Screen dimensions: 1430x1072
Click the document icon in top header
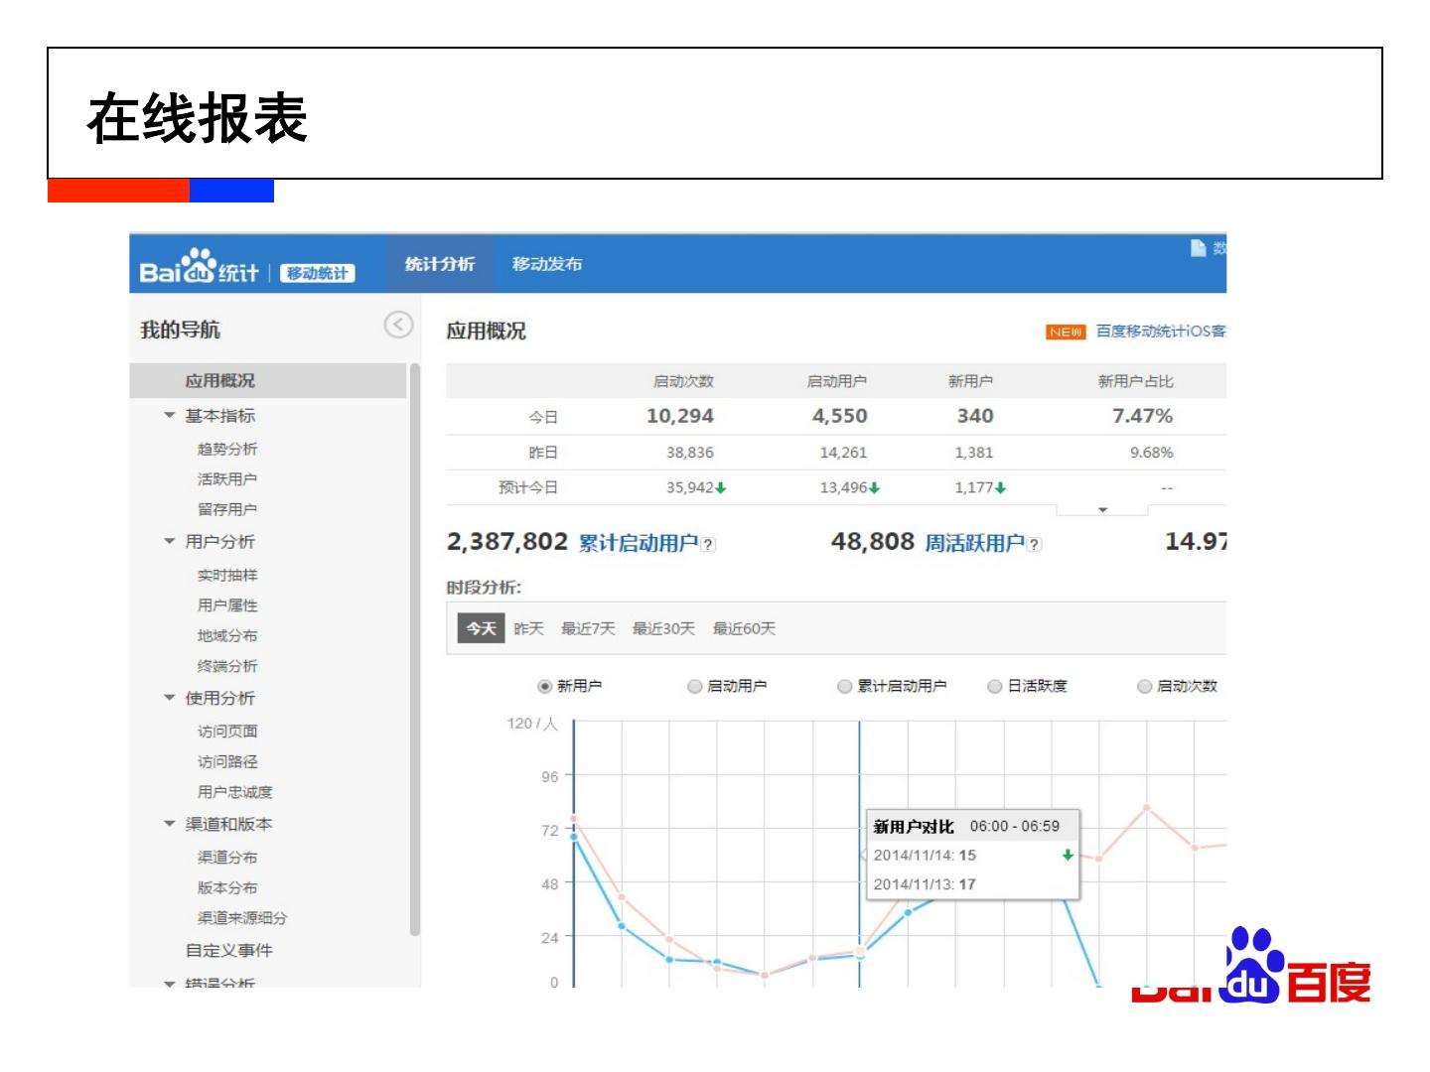click(x=1199, y=248)
